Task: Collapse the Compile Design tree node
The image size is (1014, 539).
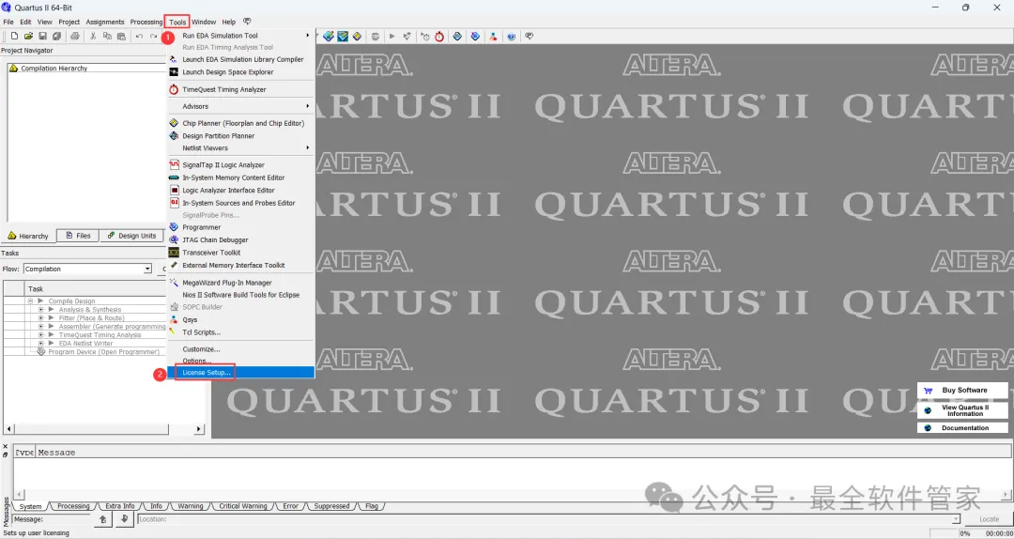Action: coord(30,300)
